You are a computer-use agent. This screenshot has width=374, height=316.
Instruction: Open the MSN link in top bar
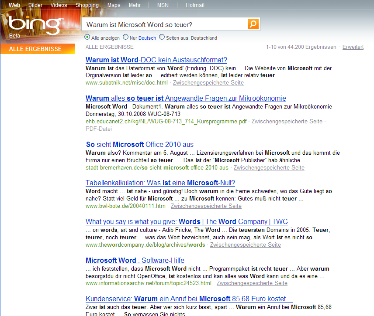click(x=163, y=5)
